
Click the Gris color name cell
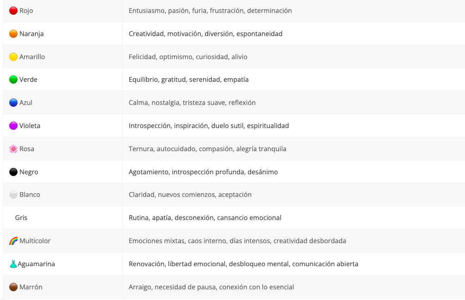(x=62, y=218)
